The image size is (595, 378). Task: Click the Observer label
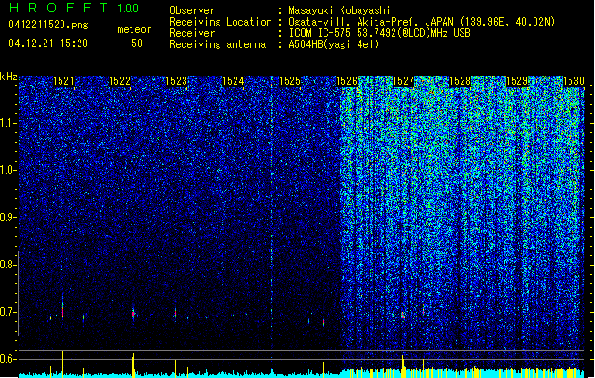(x=192, y=10)
